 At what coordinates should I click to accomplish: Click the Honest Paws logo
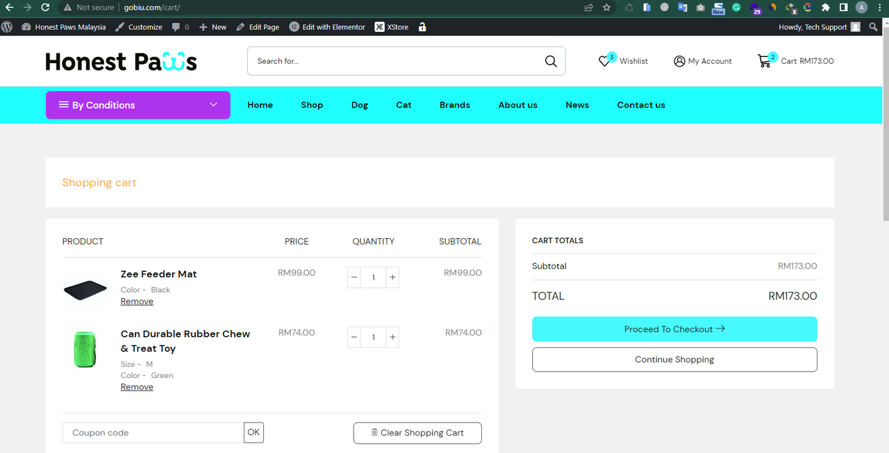(x=121, y=61)
